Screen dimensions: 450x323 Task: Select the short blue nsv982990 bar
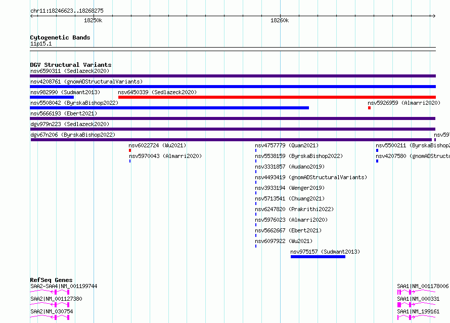(52, 97)
